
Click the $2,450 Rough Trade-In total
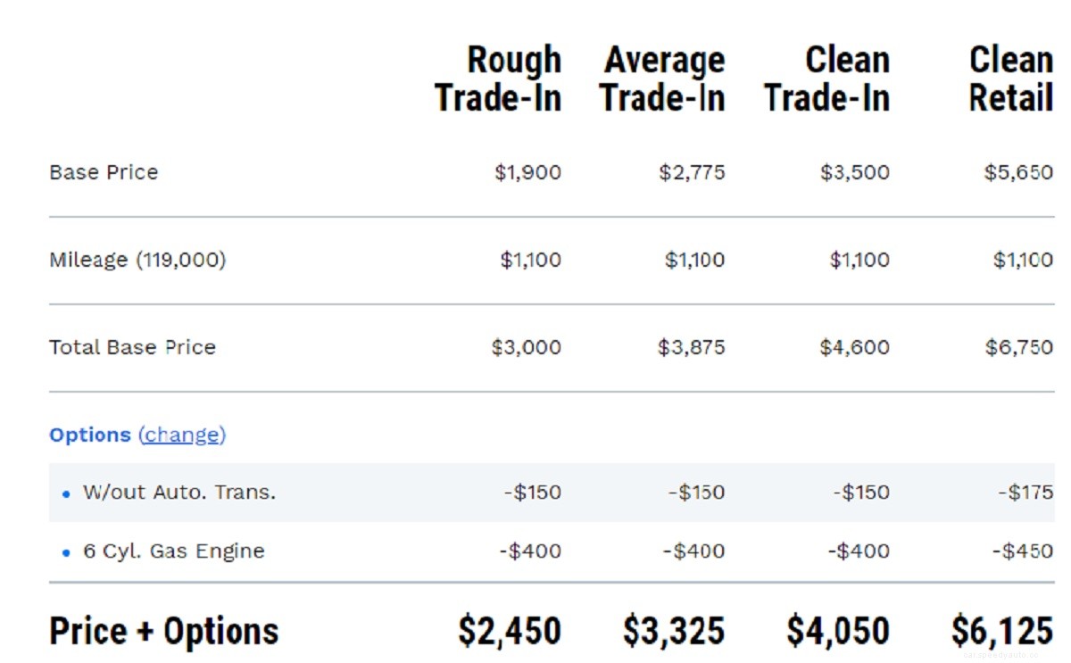coord(510,631)
